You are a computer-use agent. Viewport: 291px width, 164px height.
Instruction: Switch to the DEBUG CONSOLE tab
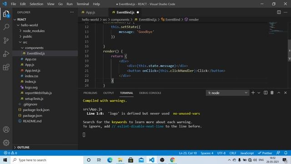[x=150, y=93]
